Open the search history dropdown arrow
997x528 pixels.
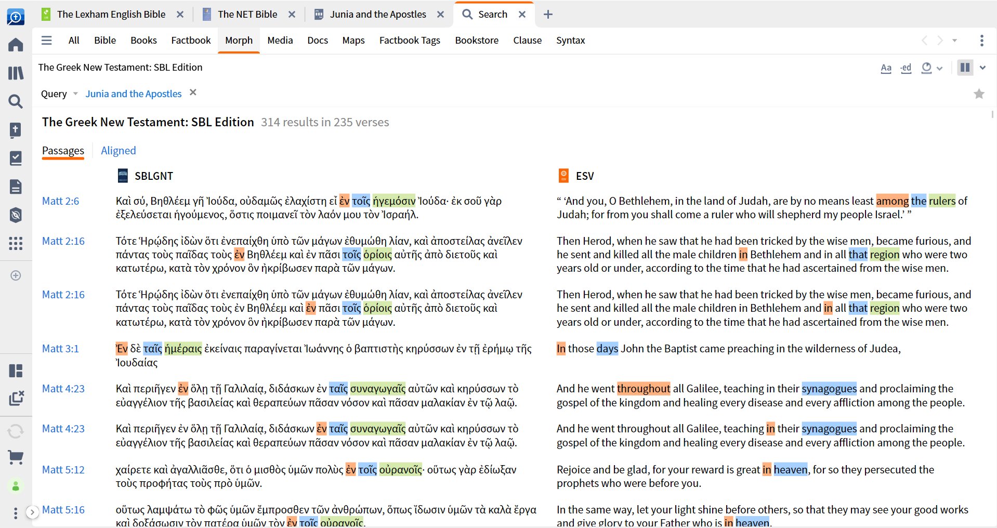pos(954,41)
